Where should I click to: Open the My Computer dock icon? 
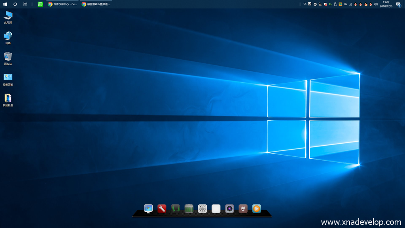point(148,208)
